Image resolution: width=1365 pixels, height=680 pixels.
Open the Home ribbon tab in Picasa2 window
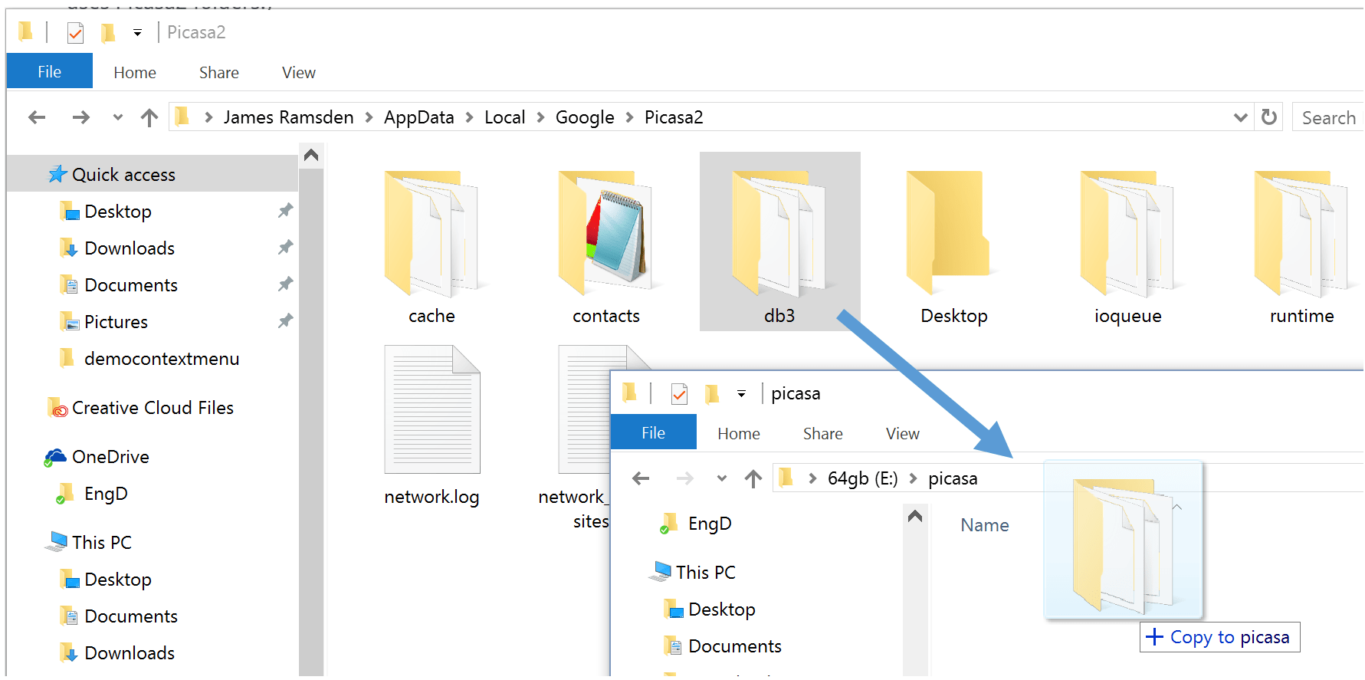click(135, 72)
